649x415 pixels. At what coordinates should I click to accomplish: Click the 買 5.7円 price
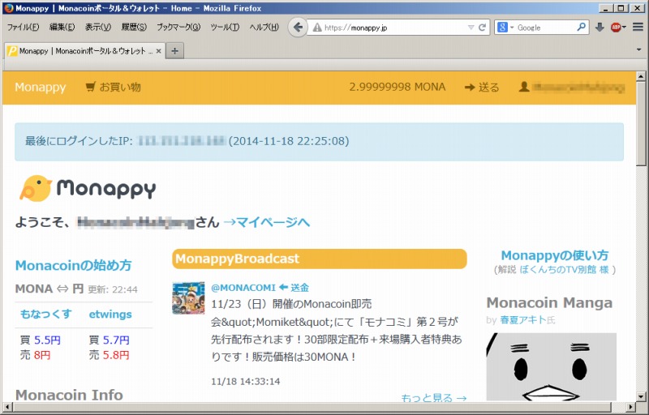click(x=110, y=340)
